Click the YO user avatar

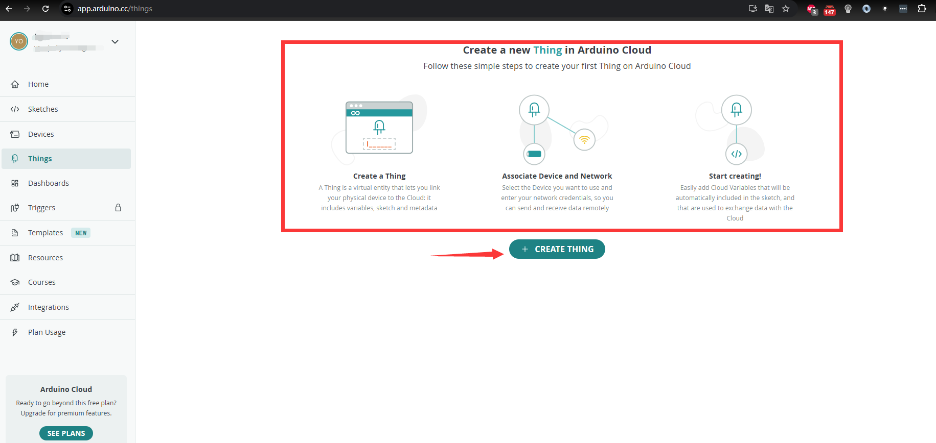click(19, 41)
